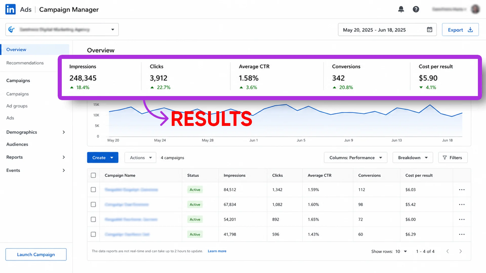The height and width of the screenshot is (273, 486).
Task: Open the notifications bell
Action: coord(401,9)
